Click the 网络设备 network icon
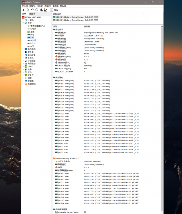 (26, 64)
